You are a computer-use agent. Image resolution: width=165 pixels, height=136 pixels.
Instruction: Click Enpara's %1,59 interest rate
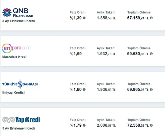pyautogui.click(x=76, y=54)
